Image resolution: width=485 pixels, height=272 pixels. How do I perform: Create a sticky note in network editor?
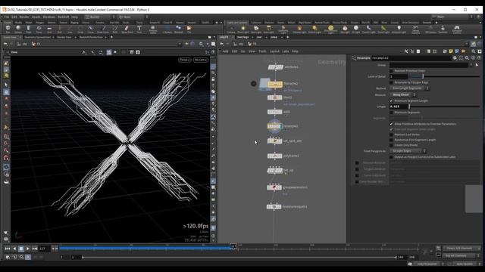pyautogui.click(x=451, y=51)
